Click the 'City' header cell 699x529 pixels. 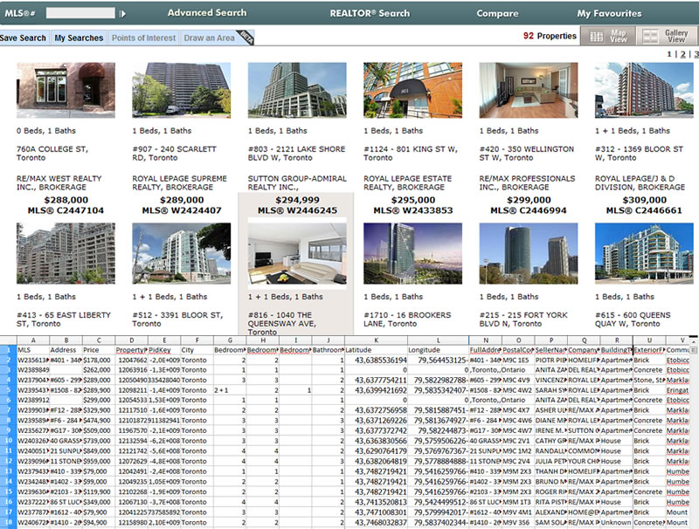tap(197, 350)
